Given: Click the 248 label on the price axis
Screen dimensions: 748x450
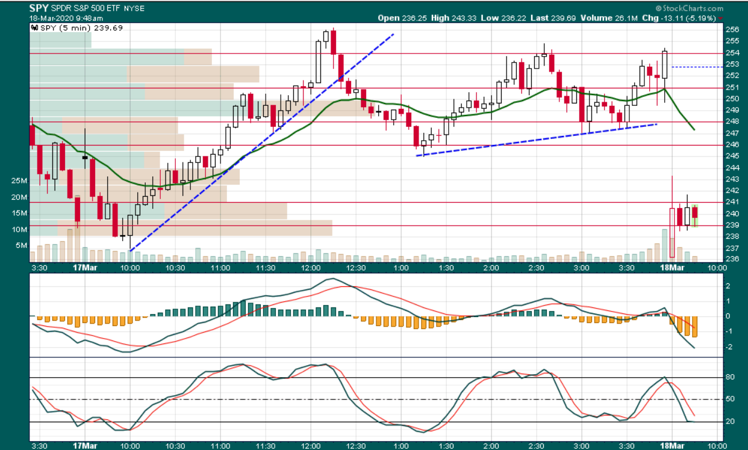Looking at the screenshot, I should tap(732, 122).
